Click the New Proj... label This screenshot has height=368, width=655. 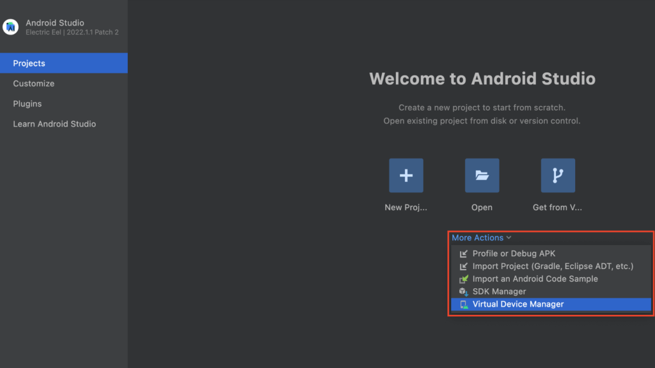(406, 208)
